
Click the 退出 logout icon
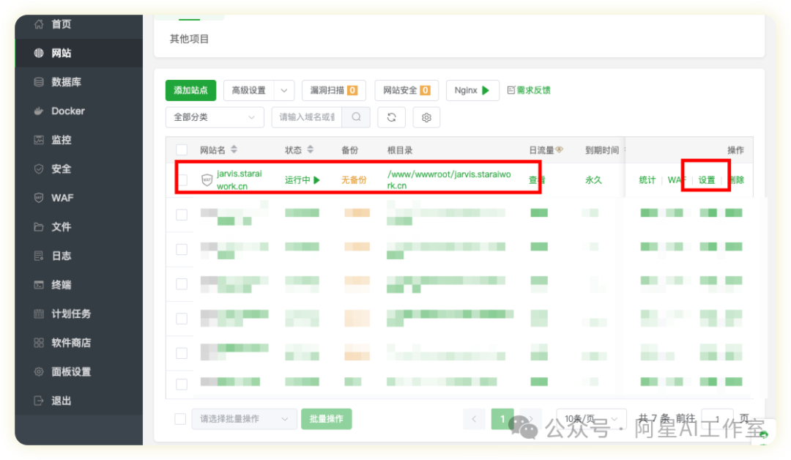click(39, 401)
